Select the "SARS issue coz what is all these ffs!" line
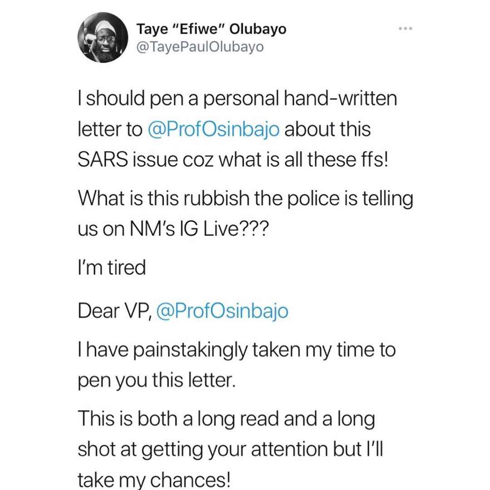 [233, 160]
